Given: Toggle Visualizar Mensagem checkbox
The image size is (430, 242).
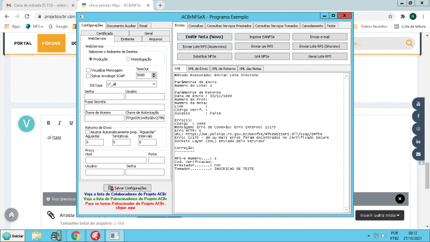Looking at the screenshot, I should pos(88,70).
